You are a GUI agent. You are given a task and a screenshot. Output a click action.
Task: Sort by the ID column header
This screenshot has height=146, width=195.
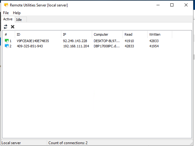[38, 34]
